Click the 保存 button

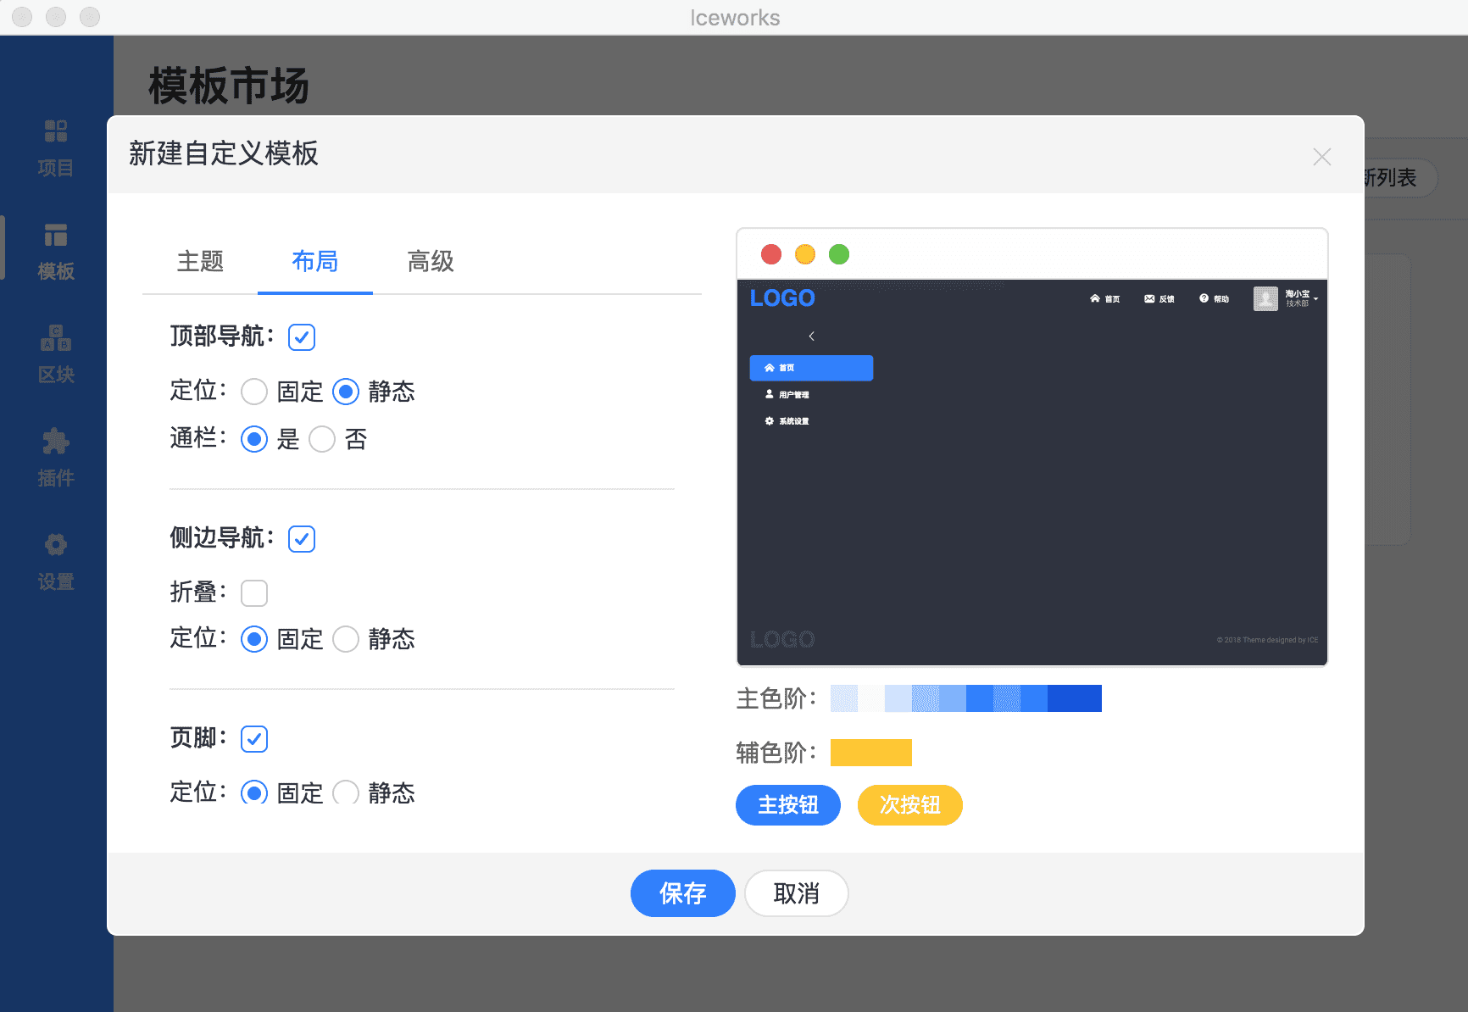(683, 893)
